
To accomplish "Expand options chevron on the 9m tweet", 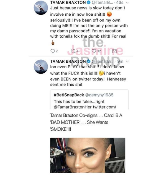I will 127,61.
